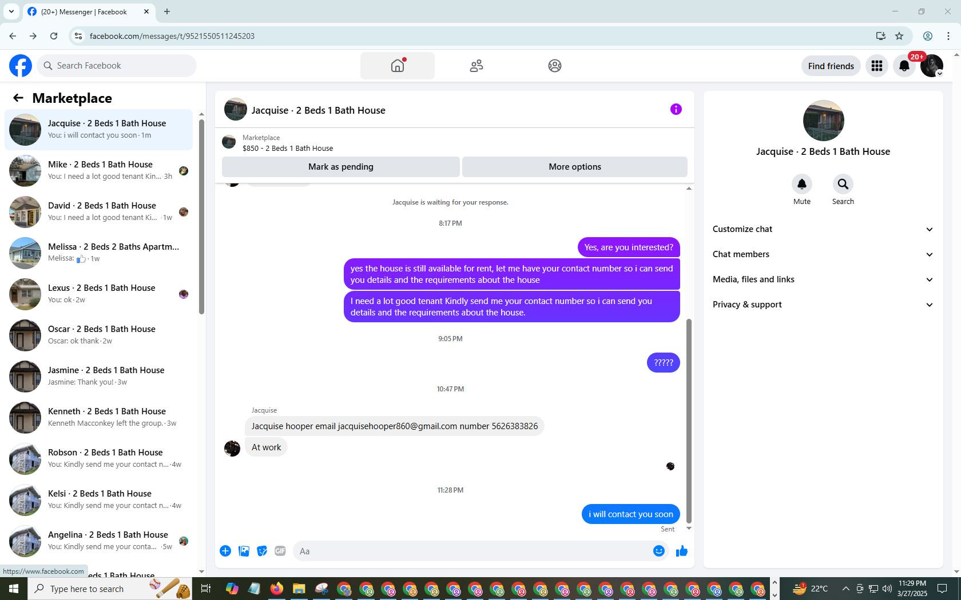Open Mike 2 Beds 1 Bath House conversation
Viewport: 961px width, 600px height.
[x=98, y=171]
